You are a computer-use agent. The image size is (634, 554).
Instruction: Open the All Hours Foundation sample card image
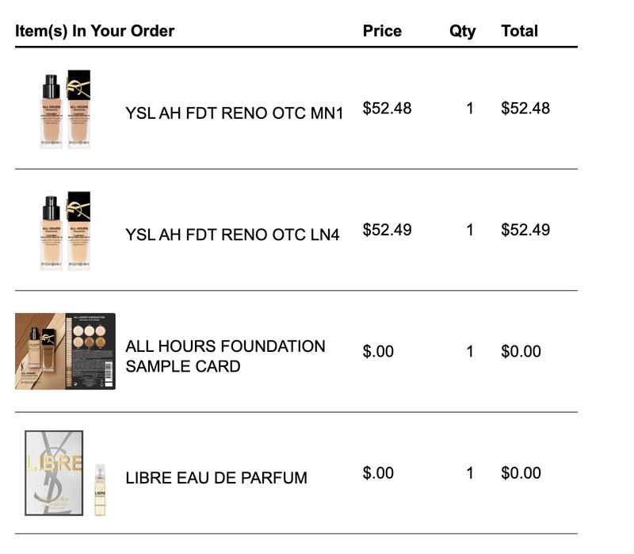click(65, 351)
